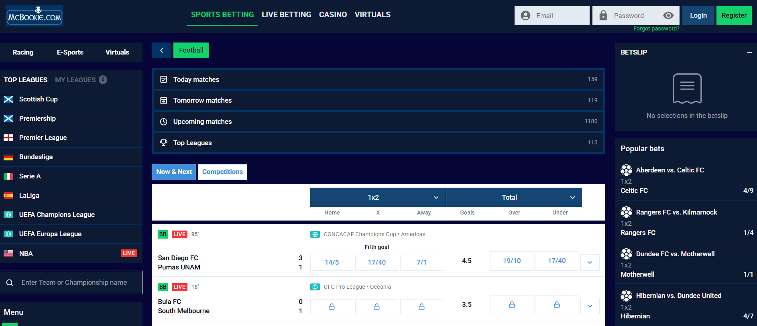This screenshot has width=757, height=326.
Task: Click the Premier League England flag icon
Action: (x=8, y=138)
